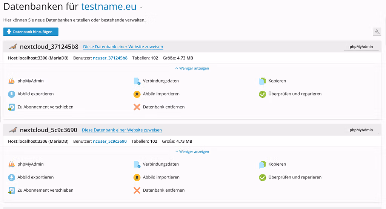
Task: Assign nextcloud_371245b8 to a website link
Action: (x=123, y=47)
